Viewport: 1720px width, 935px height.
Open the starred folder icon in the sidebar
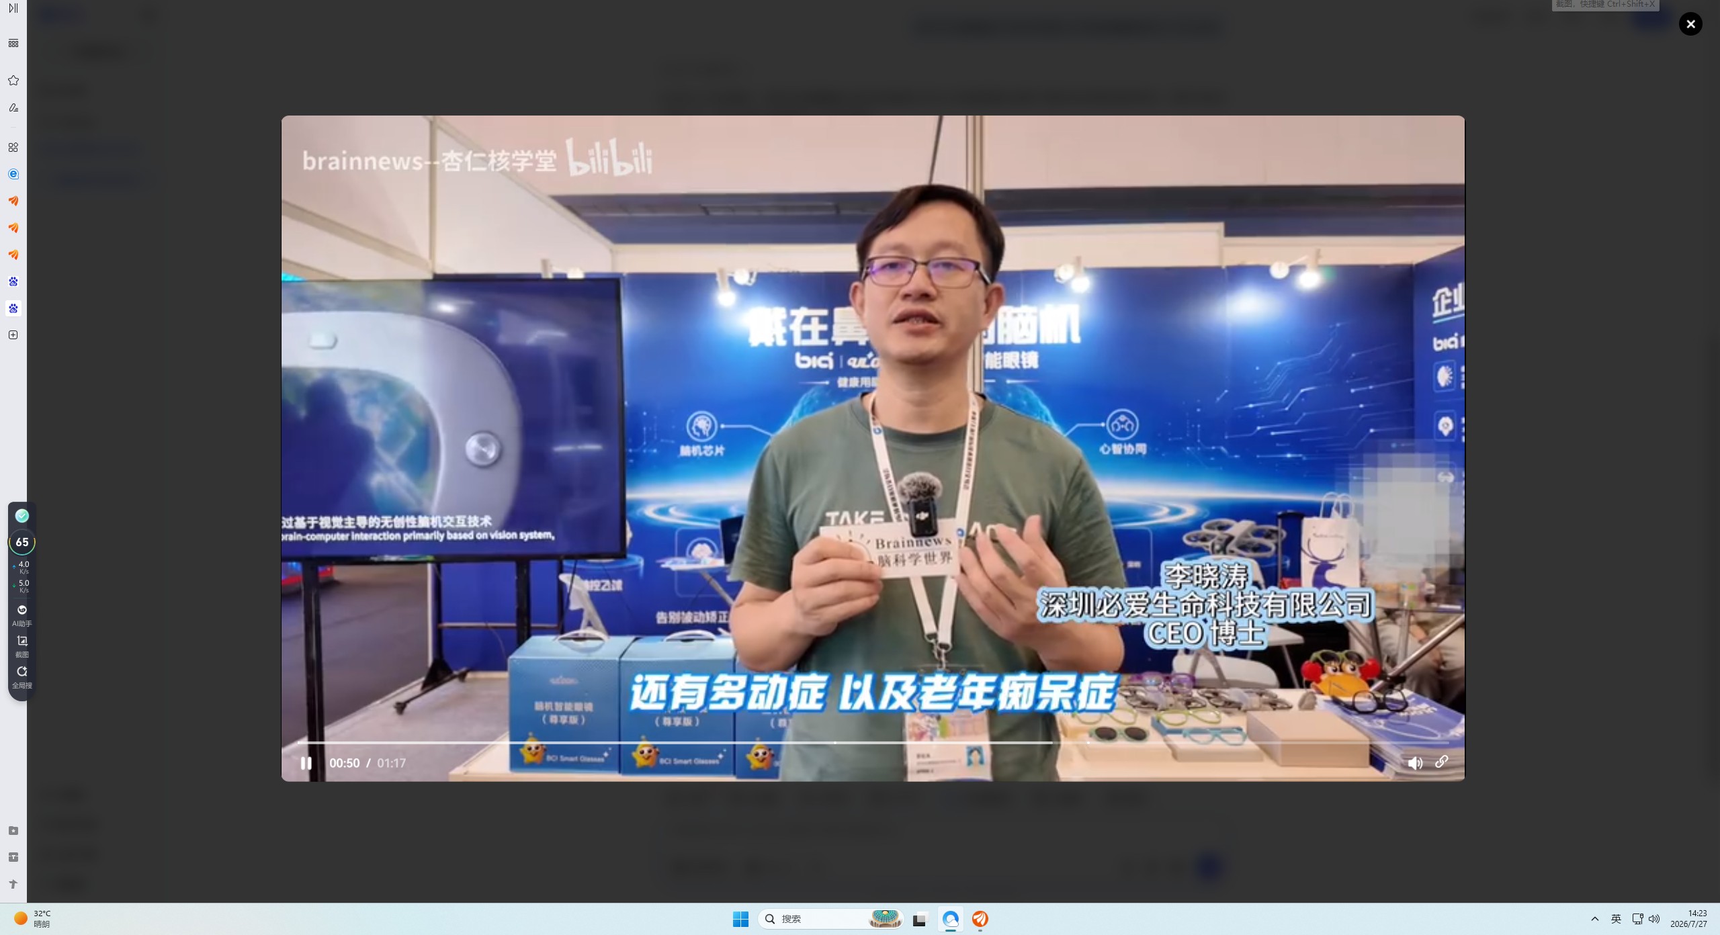(13, 831)
